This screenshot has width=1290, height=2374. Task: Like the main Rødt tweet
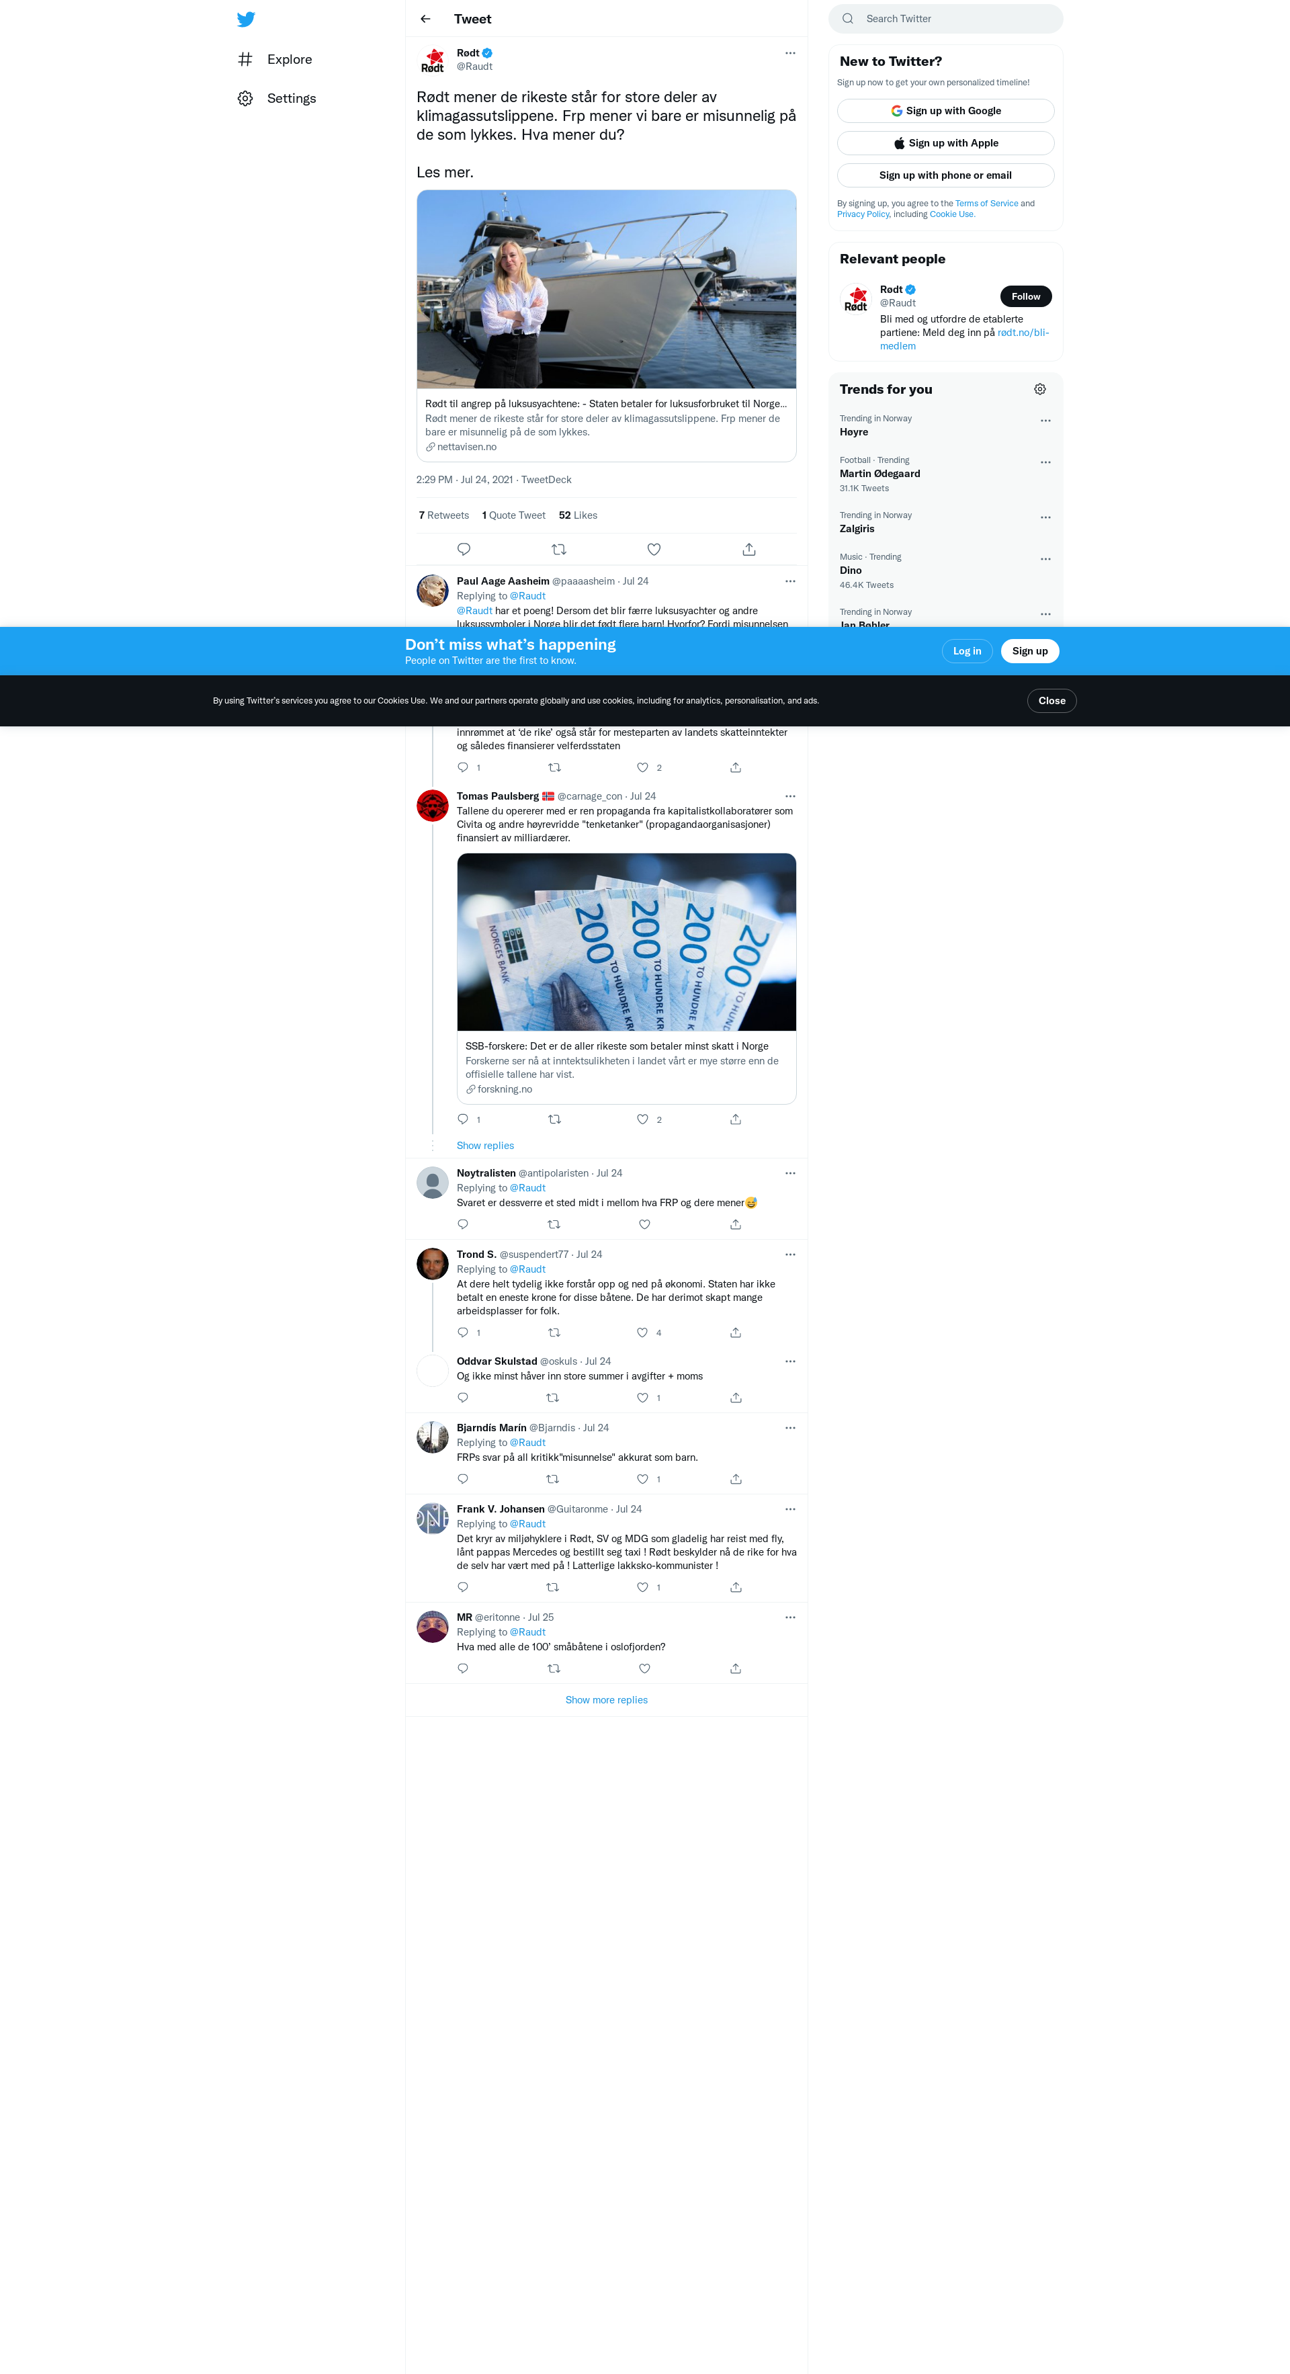[x=653, y=549]
